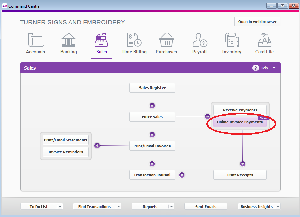
Task: Open the Sales Register
Action: (x=152, y=88)
